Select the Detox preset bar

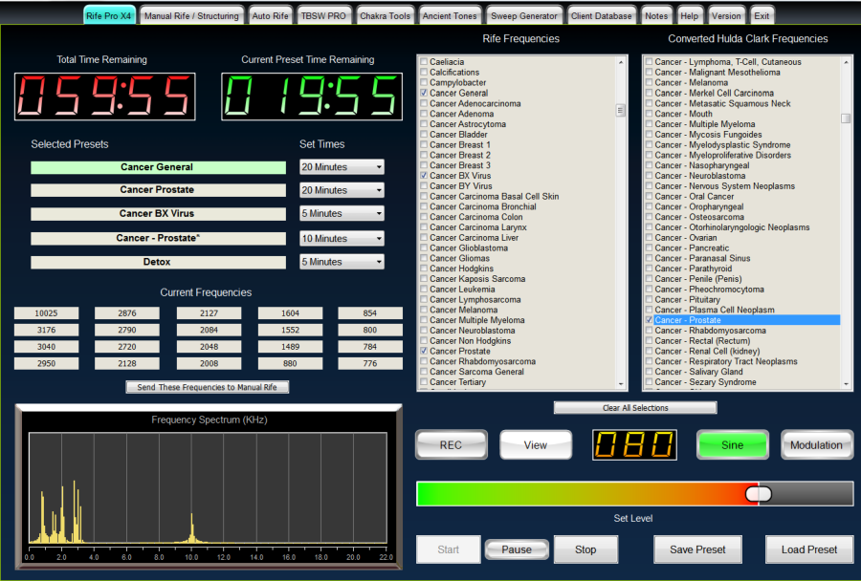pyautogui.click(x=158, y=262)
